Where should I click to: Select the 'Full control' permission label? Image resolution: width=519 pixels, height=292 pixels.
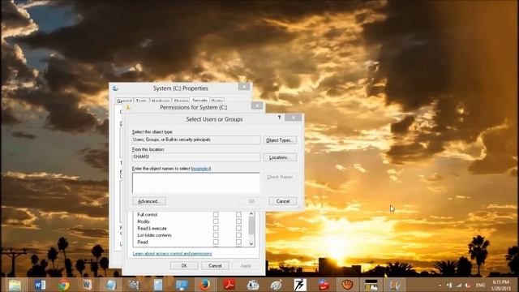click(148, 214)
